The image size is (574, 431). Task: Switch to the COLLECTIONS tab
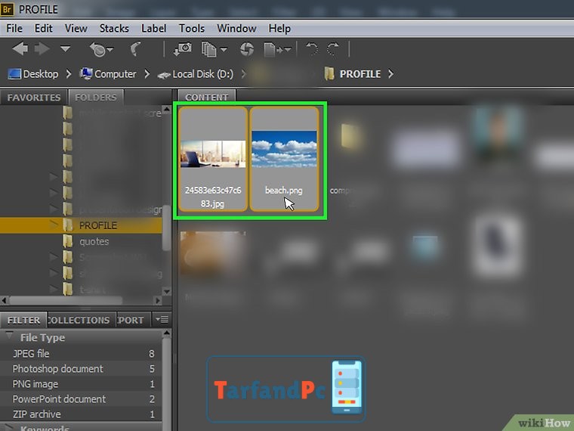coord(82,320)
